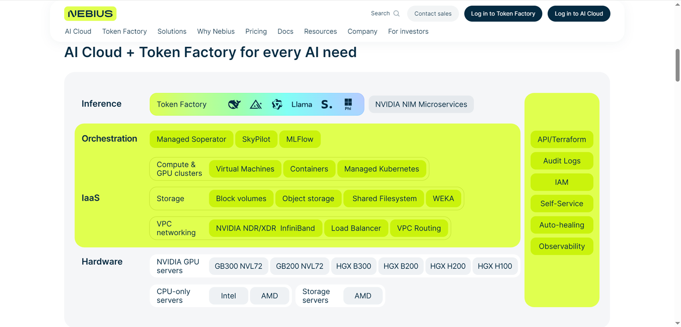Viewport: 681px width, 327px height.
Task: Select the Shared Filesystem chip
Action: pos(384,199)
